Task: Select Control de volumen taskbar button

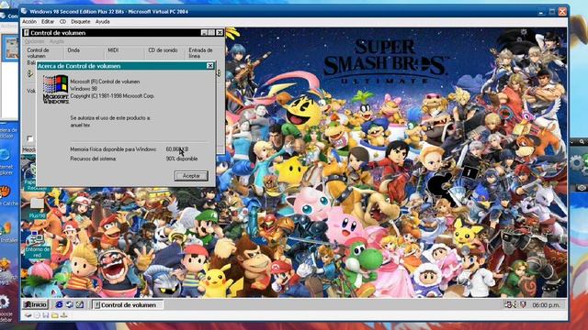Action: (128, 305)
